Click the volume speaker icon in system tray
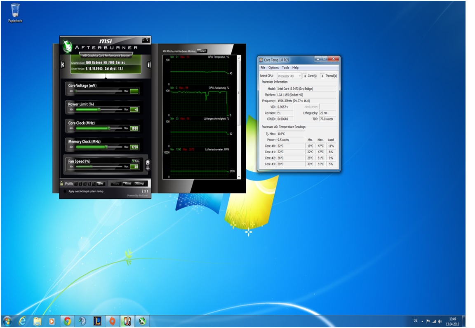475x328 pixels. click(x=440, y=321)
